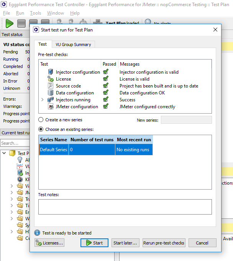The image size is (233, 261).
Task: Click the JMeter configuration row icon
Action: pos(51,107)
